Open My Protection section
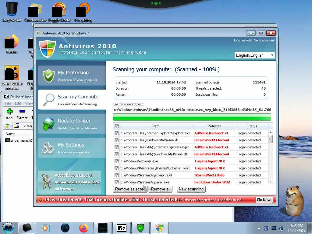 point(72,76)
